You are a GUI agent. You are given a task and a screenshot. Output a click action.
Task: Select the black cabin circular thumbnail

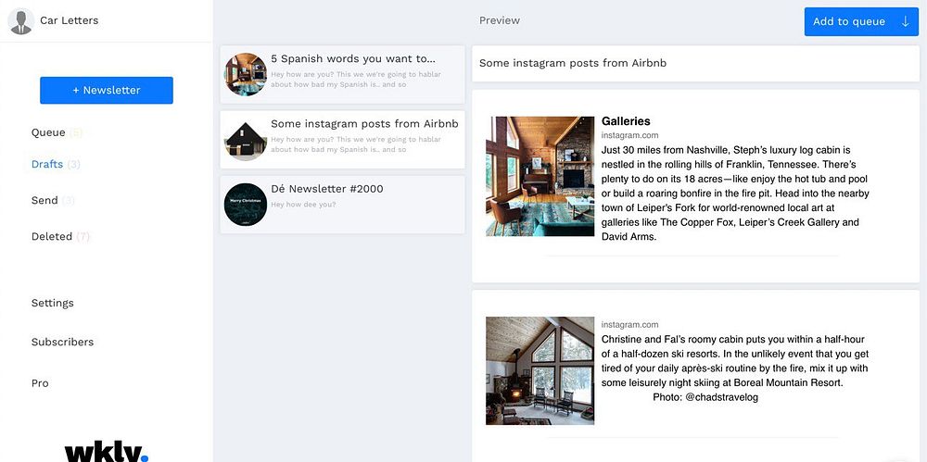(x=246, y=140)
